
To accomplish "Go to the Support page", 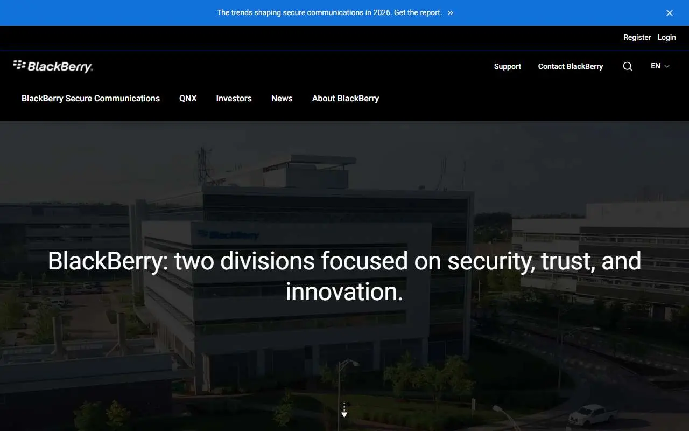I will click(508, 66).
